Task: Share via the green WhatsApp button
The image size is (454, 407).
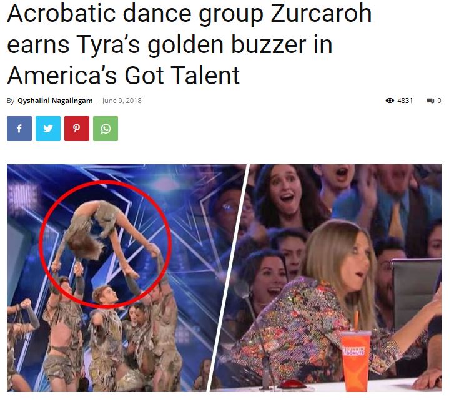Action: click(x=106, y=129)
